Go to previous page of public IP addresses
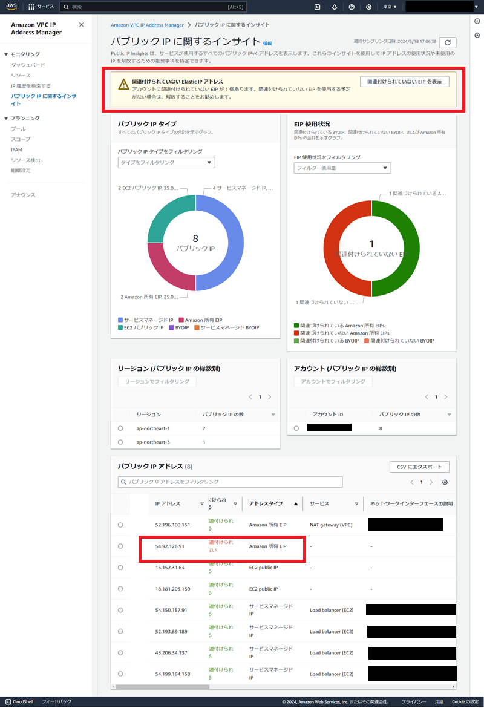 point(412,482)
